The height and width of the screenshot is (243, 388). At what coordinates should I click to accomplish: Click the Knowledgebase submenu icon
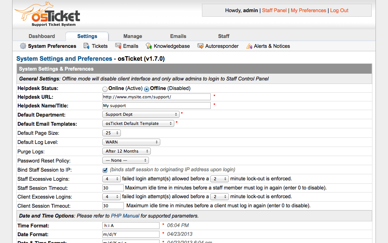149,46
